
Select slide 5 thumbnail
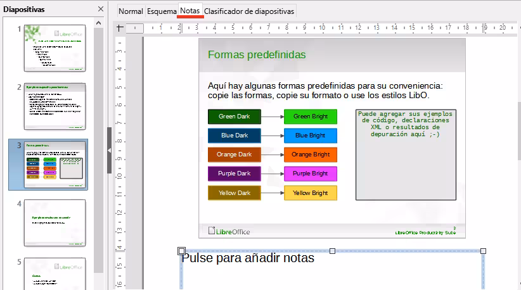55,274
